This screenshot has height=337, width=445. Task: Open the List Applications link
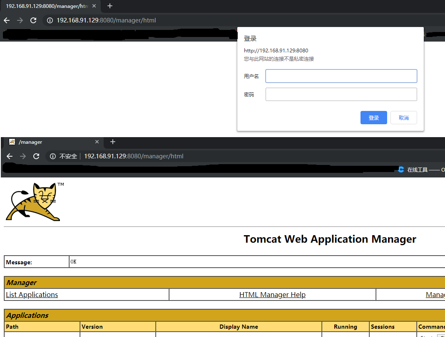pyautogui.click(x=32, y=295)
